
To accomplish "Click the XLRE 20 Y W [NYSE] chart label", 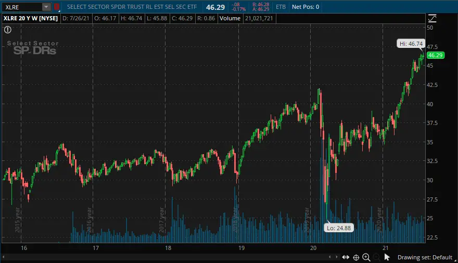I will (x=30, y=18).
